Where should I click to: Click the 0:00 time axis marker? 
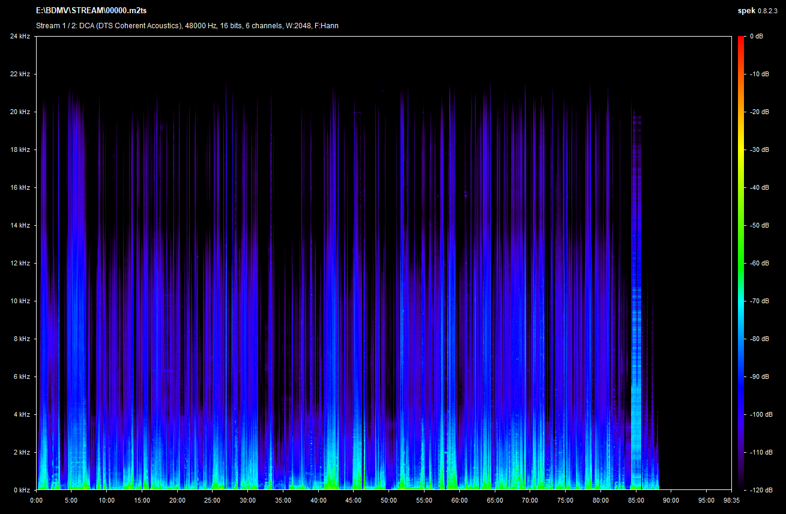point(36,500)
